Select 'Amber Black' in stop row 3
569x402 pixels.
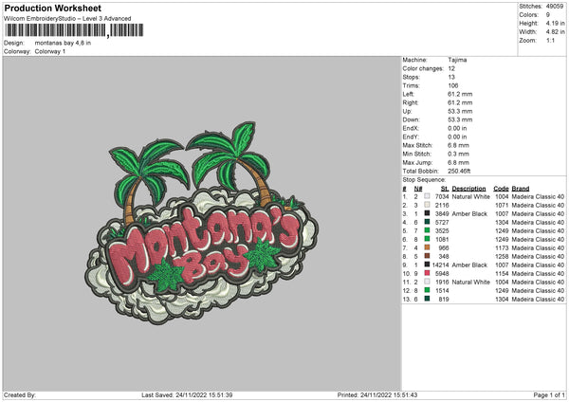pyautogui.click(x=469, y=213)
